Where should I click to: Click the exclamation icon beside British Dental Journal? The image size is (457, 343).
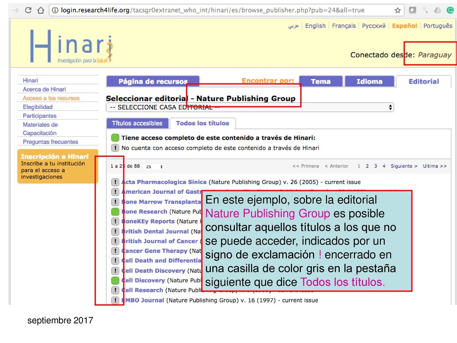click(115, 231)
